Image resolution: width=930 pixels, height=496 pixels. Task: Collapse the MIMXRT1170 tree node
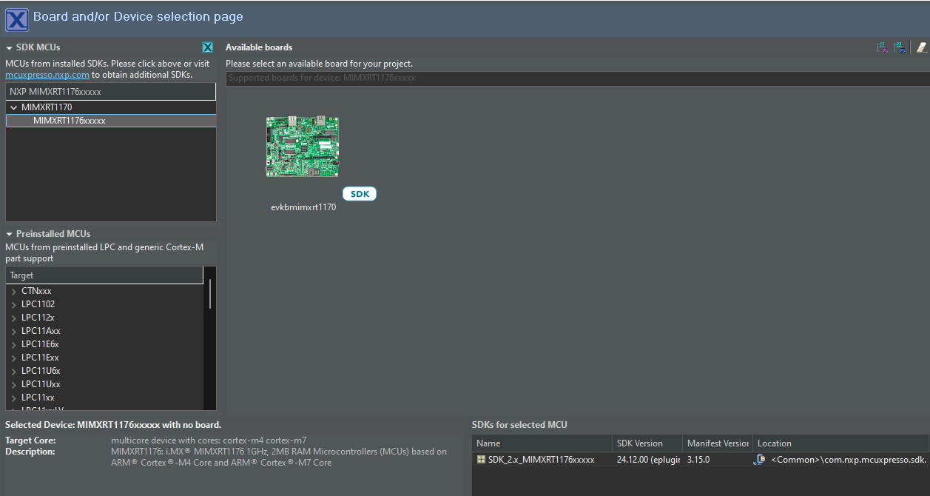point(13,107)
